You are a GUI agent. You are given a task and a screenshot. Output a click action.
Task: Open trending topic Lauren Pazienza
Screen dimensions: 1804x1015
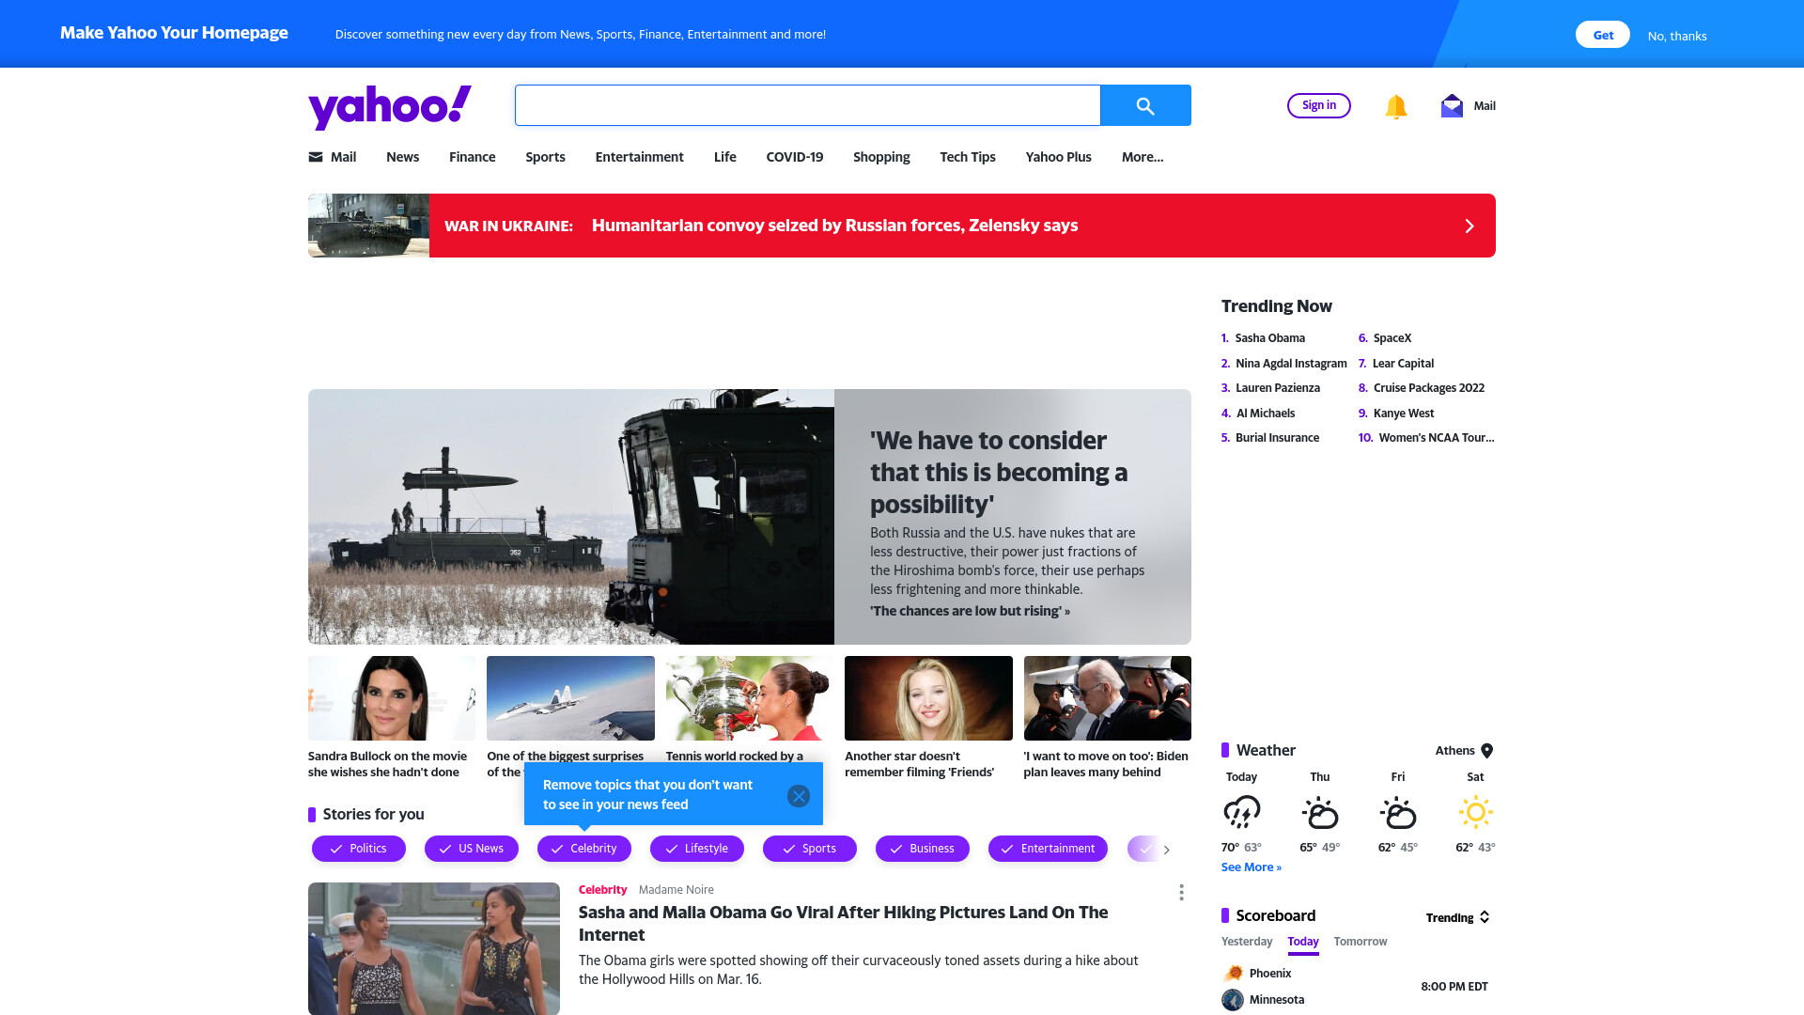point(1277,388)
